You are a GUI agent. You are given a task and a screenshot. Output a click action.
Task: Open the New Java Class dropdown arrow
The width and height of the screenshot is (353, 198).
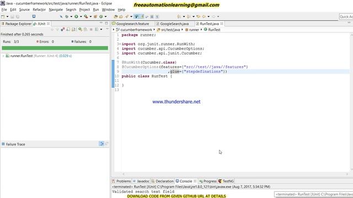pyautogui.click(x=105, y=16)
